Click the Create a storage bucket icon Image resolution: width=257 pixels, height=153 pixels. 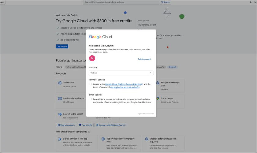pyautogui.click(x=60, y=99)
